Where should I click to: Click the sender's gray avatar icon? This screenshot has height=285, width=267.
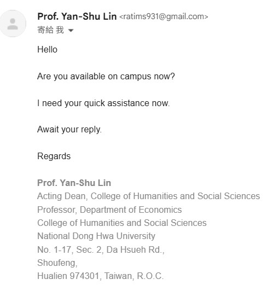(13, 24)
